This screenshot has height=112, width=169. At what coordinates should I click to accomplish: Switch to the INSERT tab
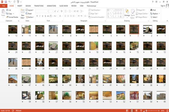pyautogui.click(x=20, y=6)
